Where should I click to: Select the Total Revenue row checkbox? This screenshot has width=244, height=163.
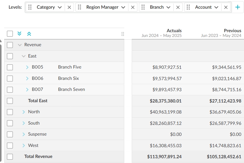10,156
